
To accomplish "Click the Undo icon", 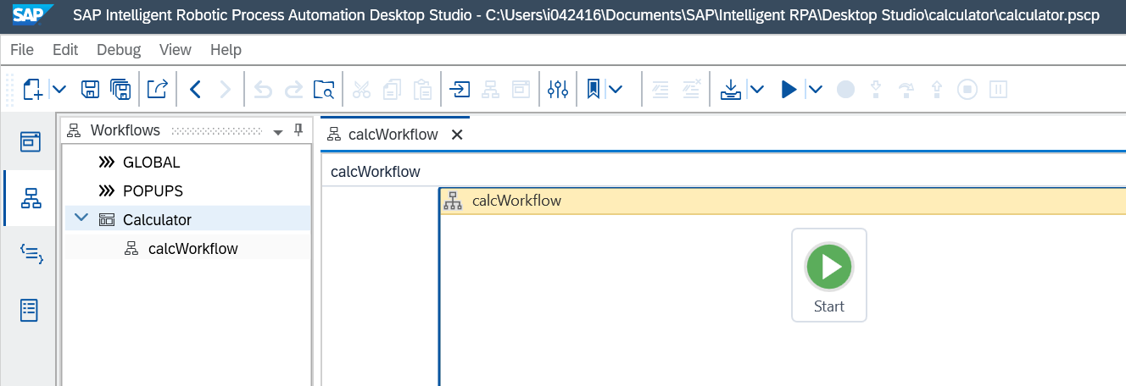I will (264, 89).
